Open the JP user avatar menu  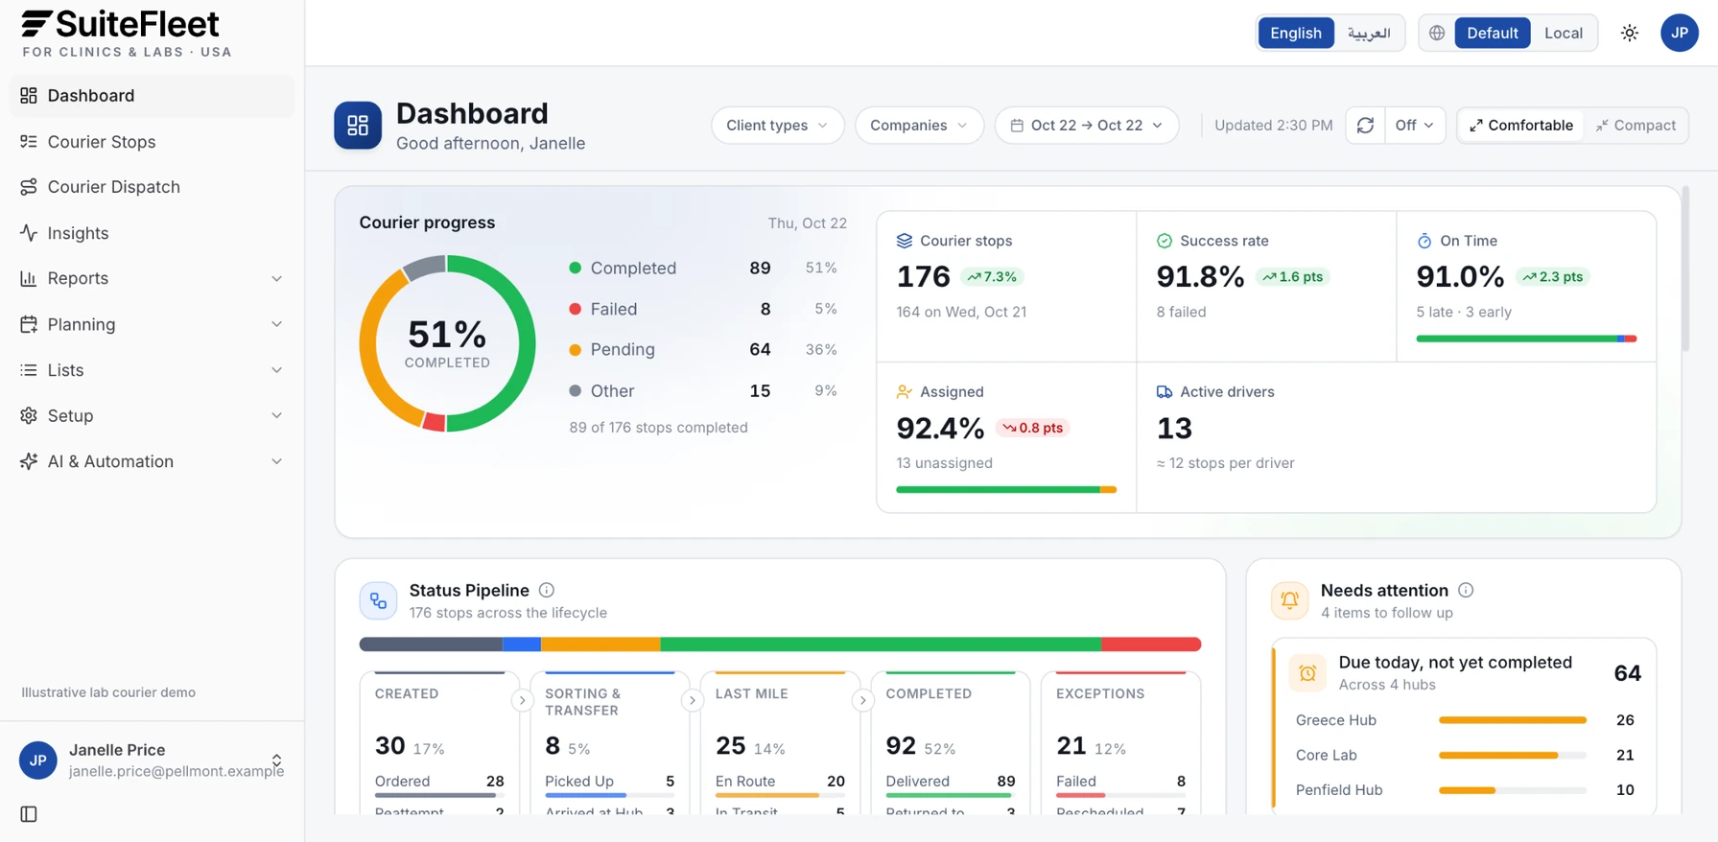(1680, 34)
